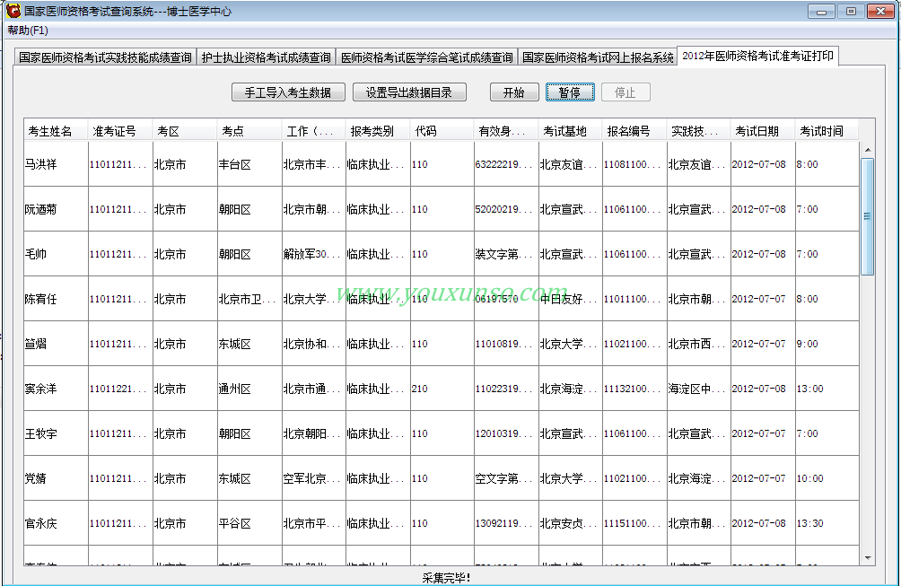Image resolution: width=901 pixels, height=586 pixels.
Task: Open the 帮助(F1) menu
Action: (28, 31)
